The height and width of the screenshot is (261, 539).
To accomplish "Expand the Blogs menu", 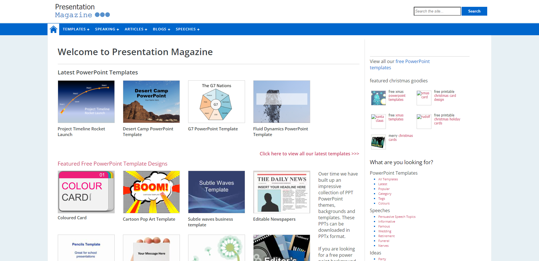I will (161, 29).
